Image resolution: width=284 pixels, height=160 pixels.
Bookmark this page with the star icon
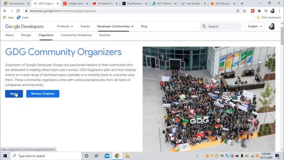pyautogui.click(x=245, y=11)
